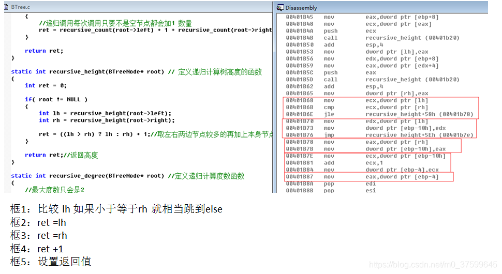Click the 'int ret = 0;' line

click(46, 86)
